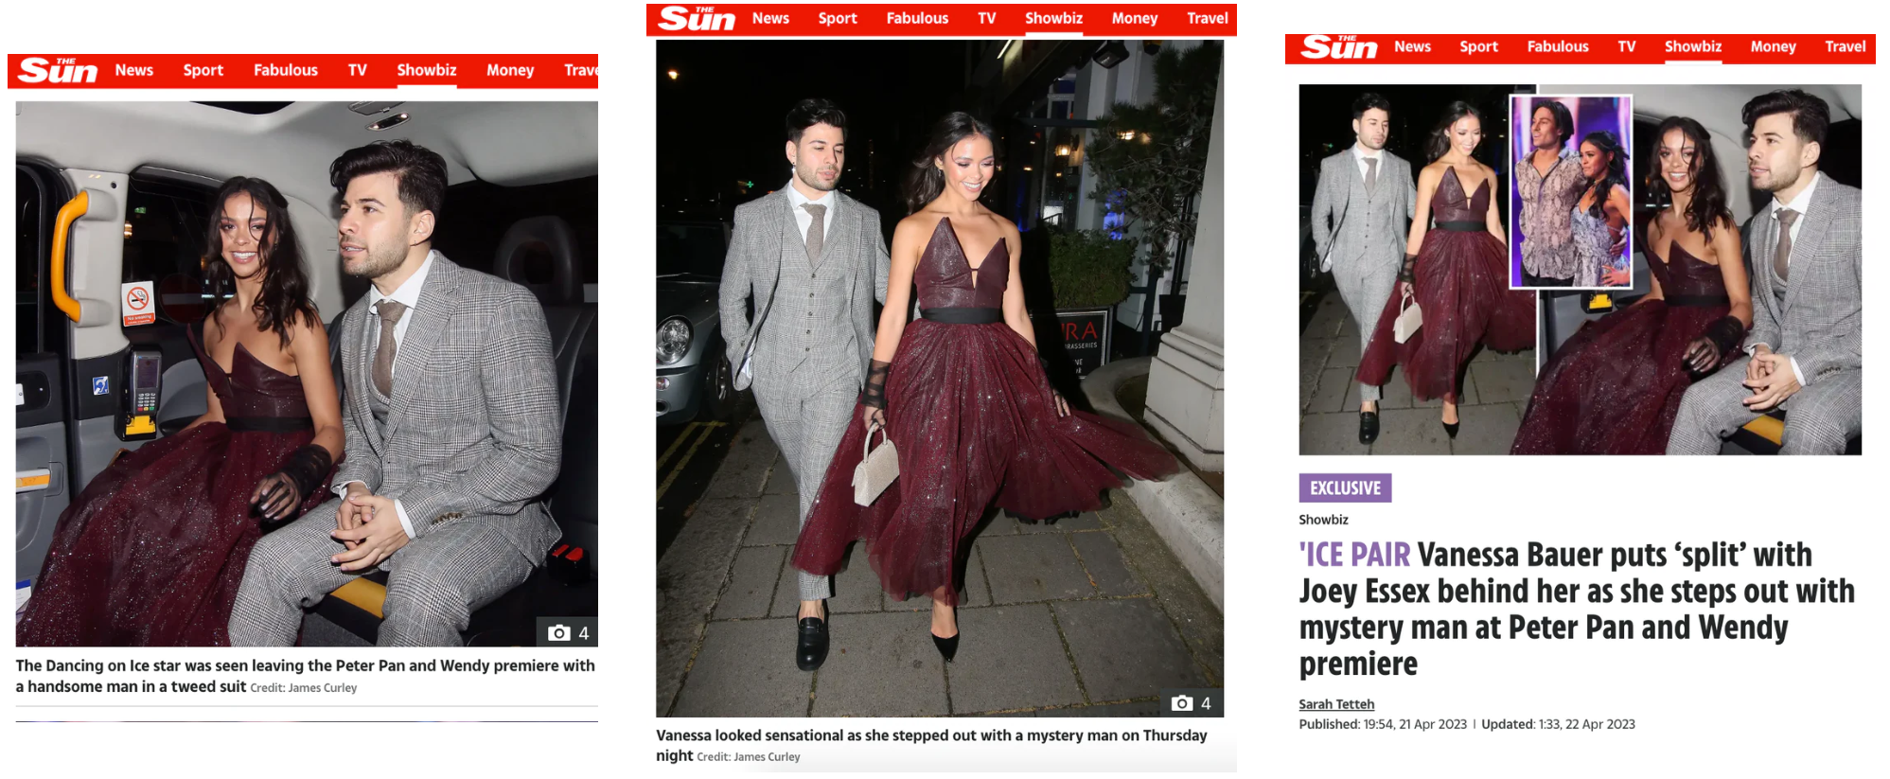The image size is (1890, 779).
Task: Open the street photo of couple walking
Action: pyautogui.click(x=940, y=379)
